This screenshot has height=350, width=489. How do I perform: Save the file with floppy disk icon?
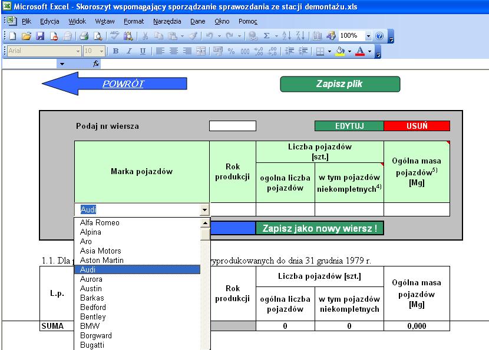pos(40,36)
